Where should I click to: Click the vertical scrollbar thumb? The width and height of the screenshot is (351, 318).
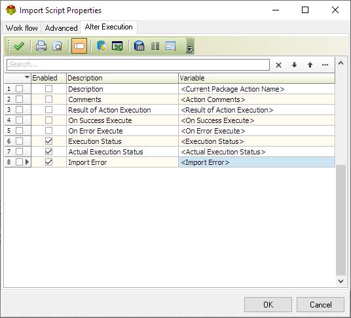click(341, 221)
